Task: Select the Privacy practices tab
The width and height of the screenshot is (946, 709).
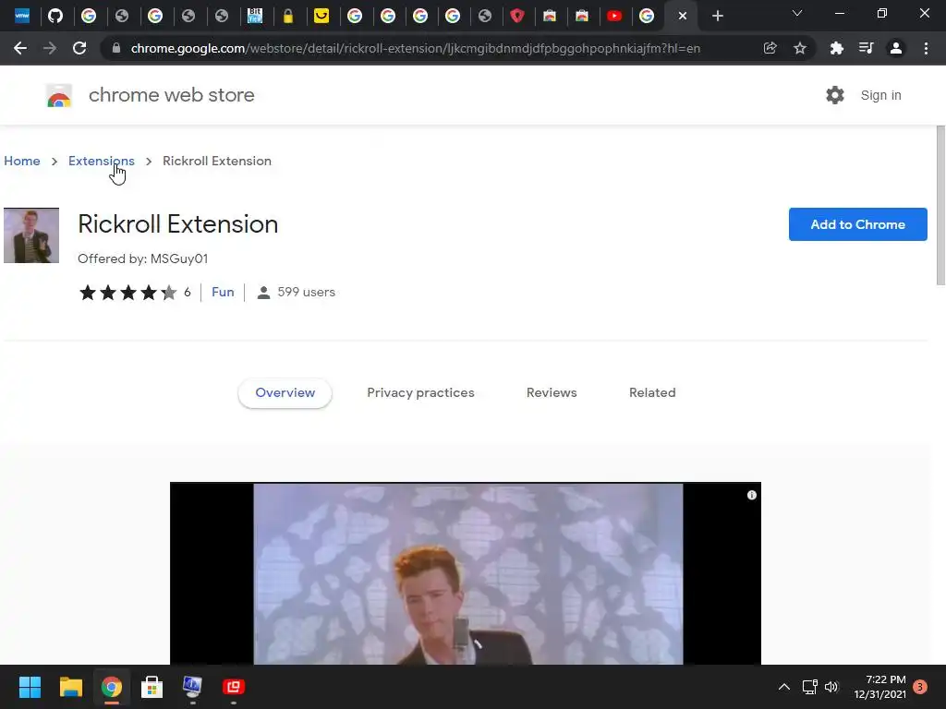Action: (420, 392)
